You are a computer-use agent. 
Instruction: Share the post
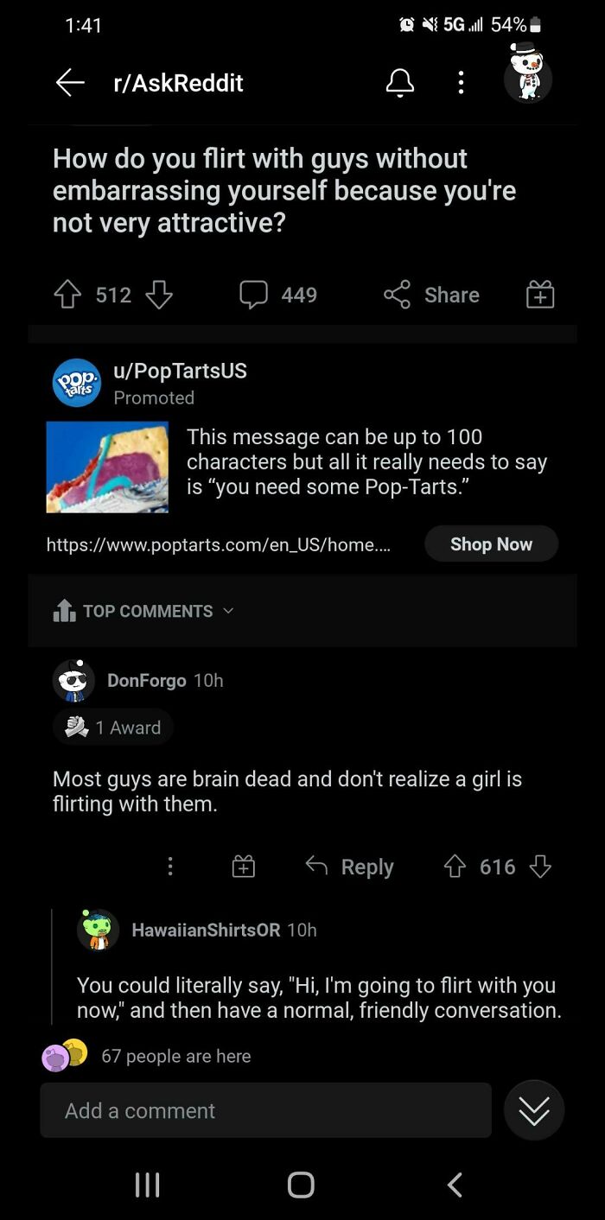click(431, 295)
